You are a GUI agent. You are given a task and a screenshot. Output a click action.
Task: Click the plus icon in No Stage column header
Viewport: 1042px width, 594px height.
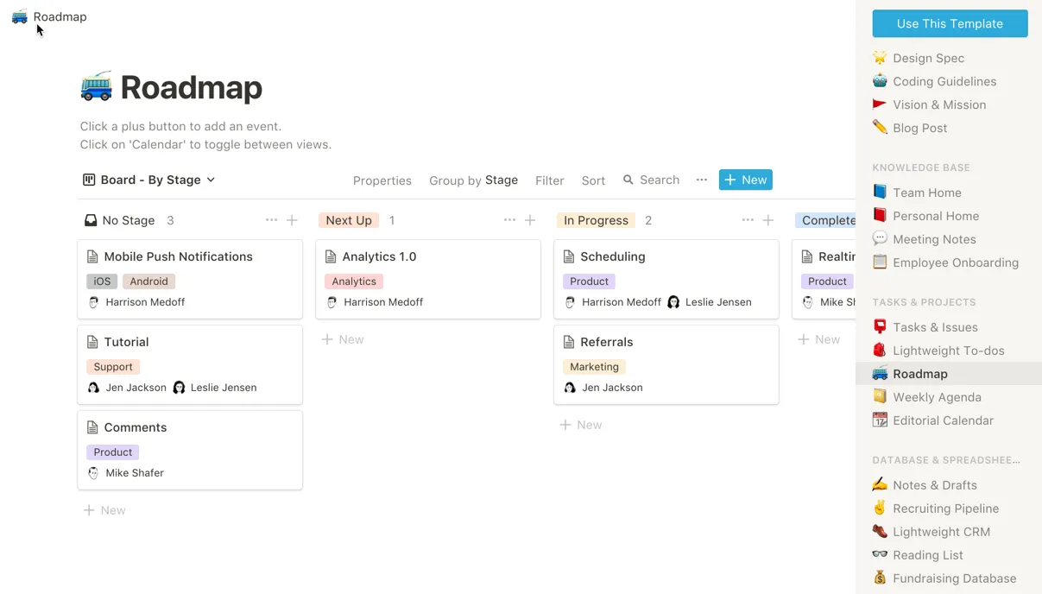(292, 220)
